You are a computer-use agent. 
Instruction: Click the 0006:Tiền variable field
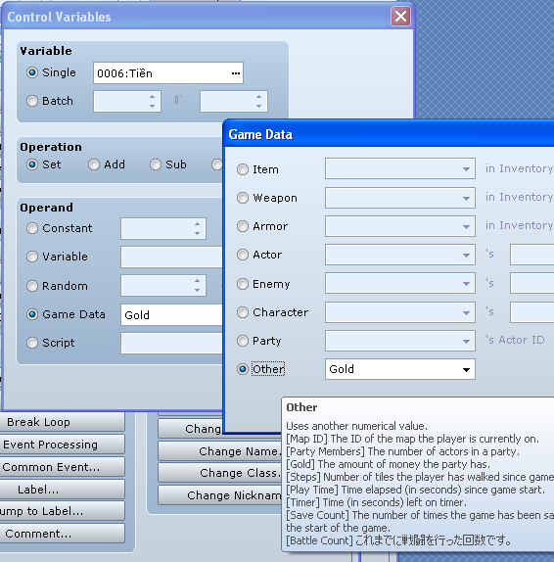point(168,73)
